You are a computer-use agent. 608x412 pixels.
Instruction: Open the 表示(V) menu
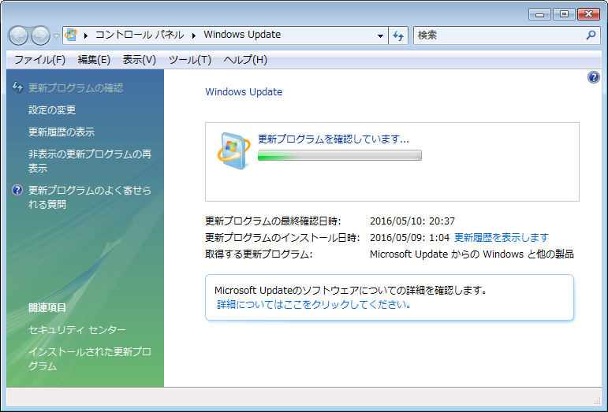[140, 60]
